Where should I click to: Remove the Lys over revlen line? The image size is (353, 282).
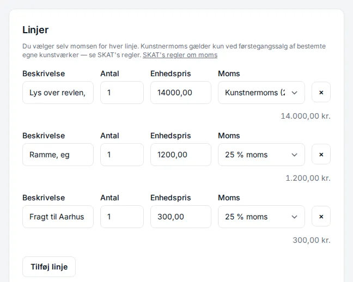point(321,92)
